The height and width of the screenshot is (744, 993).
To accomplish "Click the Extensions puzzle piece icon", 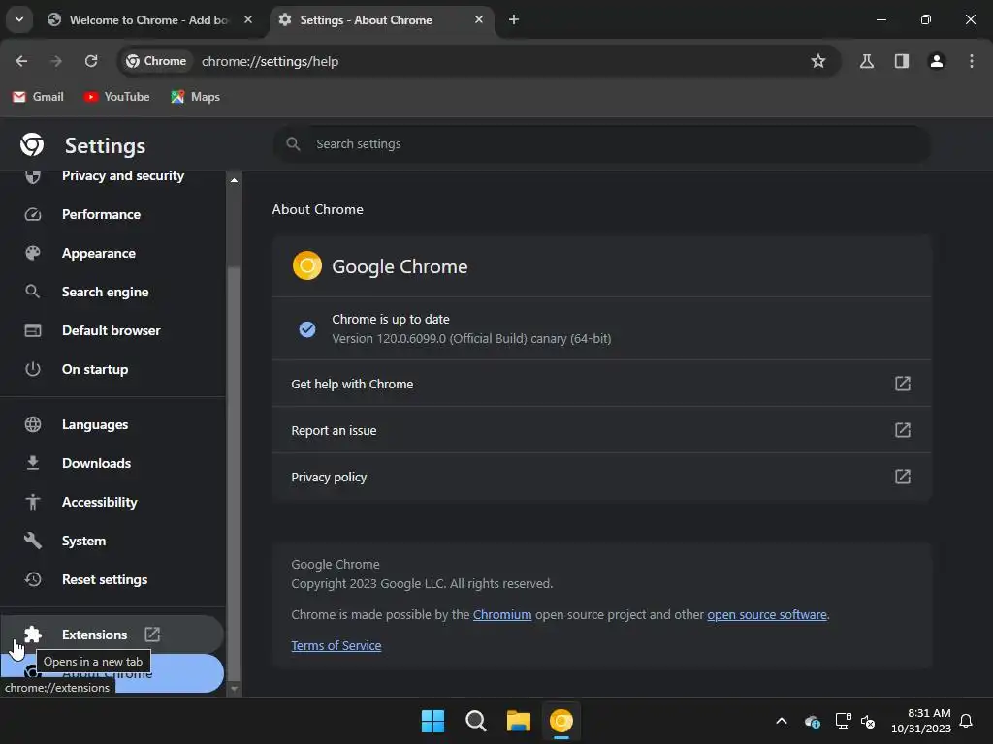I will click(32, 635).
